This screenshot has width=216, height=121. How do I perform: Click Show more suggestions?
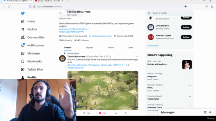click(153, 46)
